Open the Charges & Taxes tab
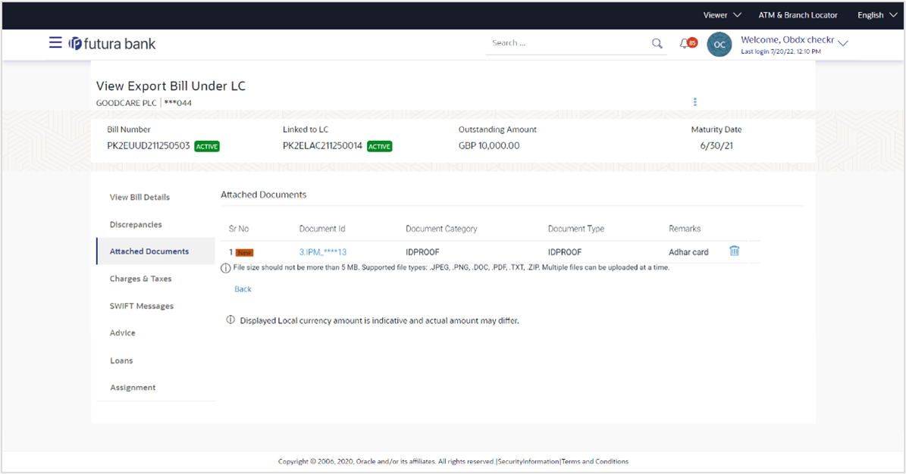The width and height of the screenshot is (906, 474). tap(140, 279)
